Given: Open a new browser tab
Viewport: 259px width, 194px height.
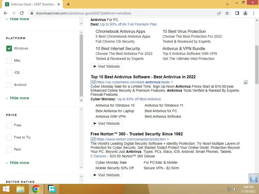Looking at the screenshot, I should [68, 4].
